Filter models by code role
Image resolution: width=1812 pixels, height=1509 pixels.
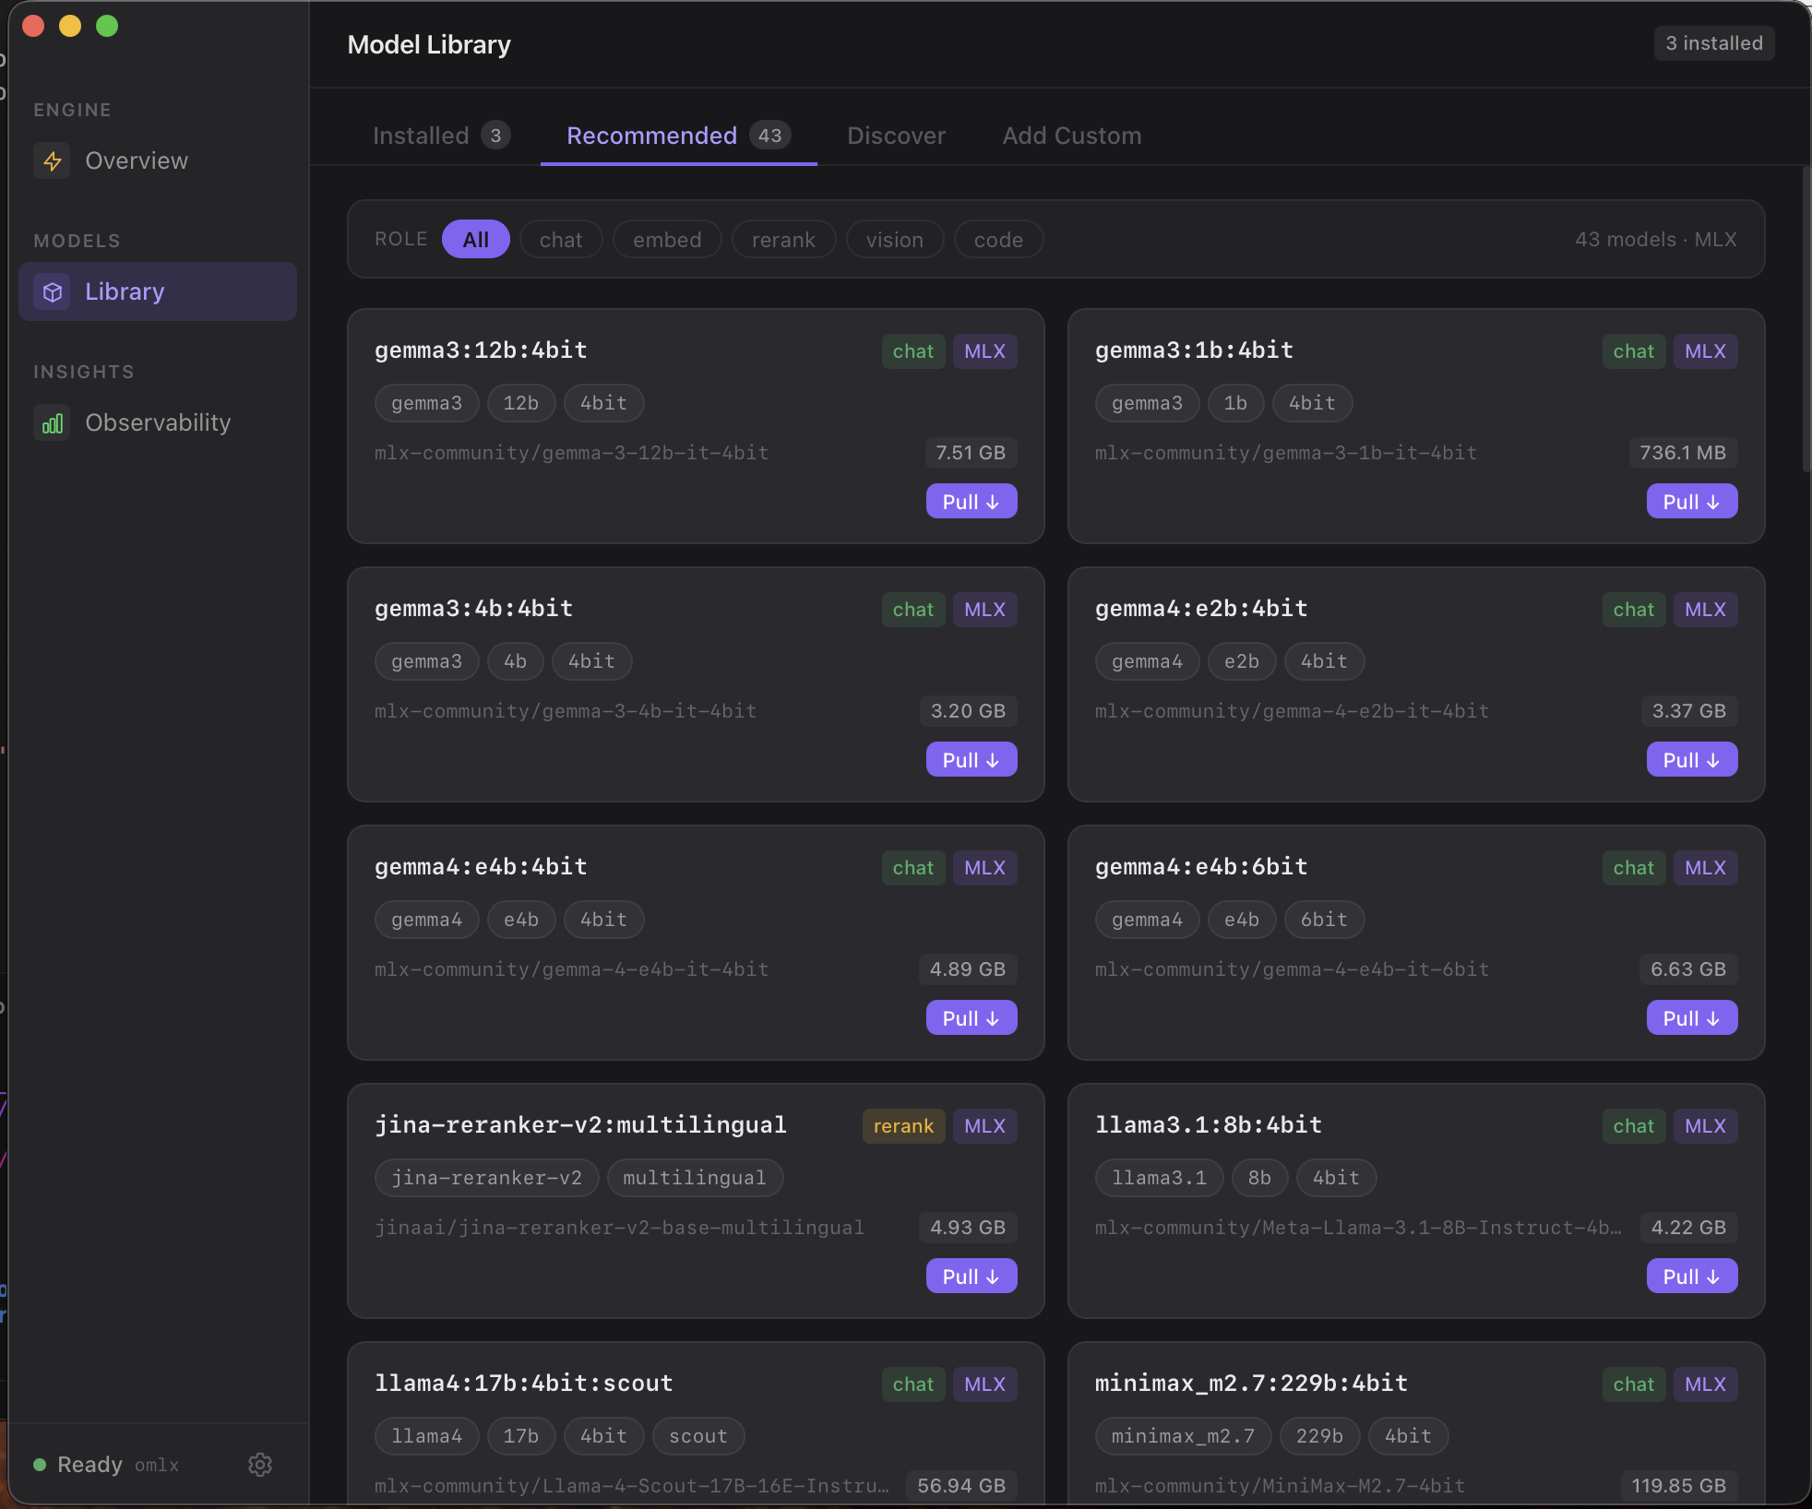coord(998,240)
